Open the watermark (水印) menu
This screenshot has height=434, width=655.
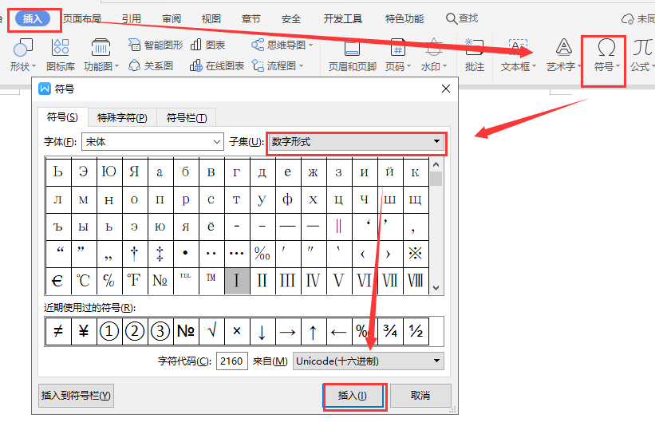point(434,55)
